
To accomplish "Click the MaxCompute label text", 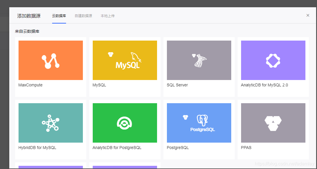I will (30, 85).
